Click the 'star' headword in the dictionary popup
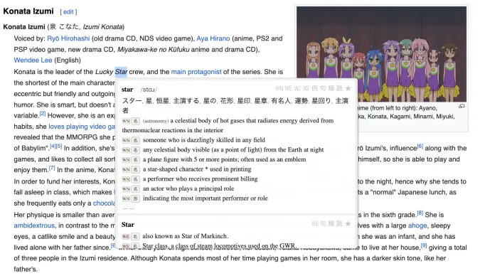This screenshot has height=276, width=480. pyautogui.click(x=127, y=90)
